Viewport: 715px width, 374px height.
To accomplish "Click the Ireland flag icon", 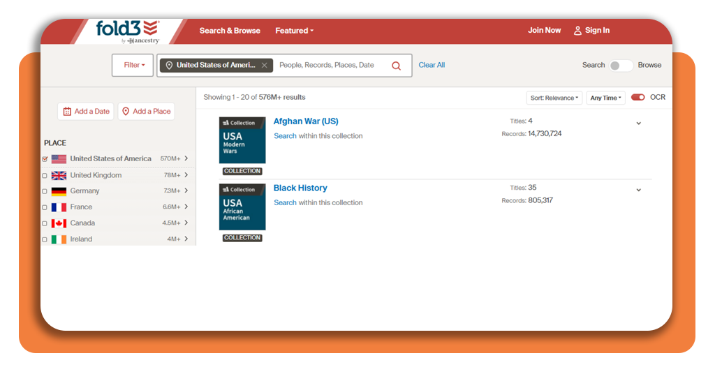I will pyautogui.click(x=59, y=239).
